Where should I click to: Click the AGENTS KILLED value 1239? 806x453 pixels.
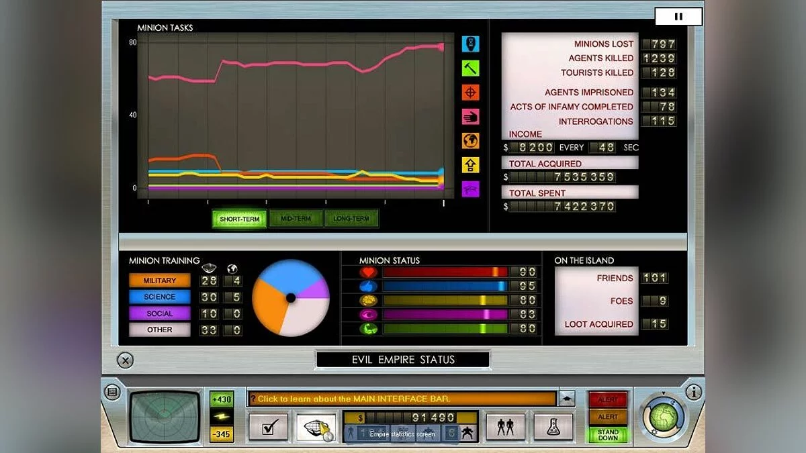[658, 58]
